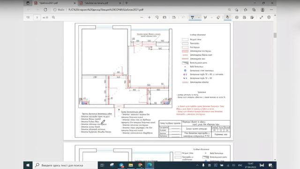Open the browser settings ellipsis menu
Viewport: 300px width, 169px height.
click(x=271, y=9)
